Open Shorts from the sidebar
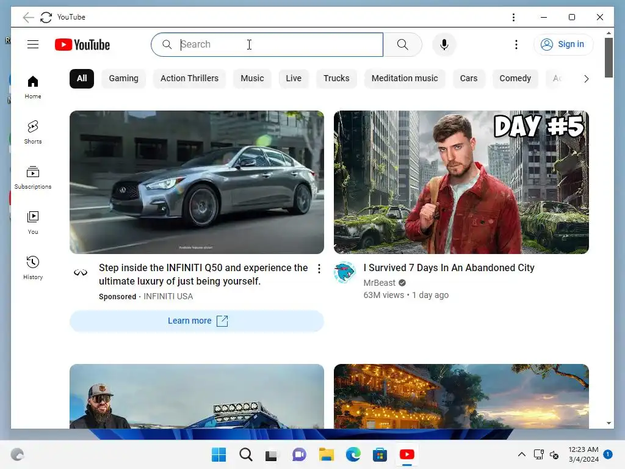 click(33, 132)
